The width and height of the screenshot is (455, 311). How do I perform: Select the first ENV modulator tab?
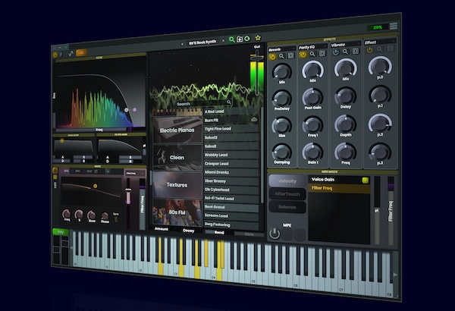click(76, 171)
